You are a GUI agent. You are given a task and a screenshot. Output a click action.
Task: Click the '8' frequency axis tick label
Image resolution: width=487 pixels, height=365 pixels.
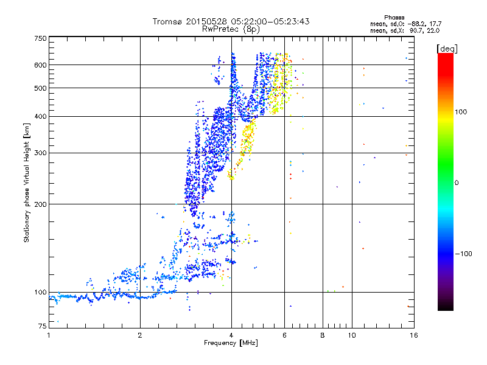point(323,335)
